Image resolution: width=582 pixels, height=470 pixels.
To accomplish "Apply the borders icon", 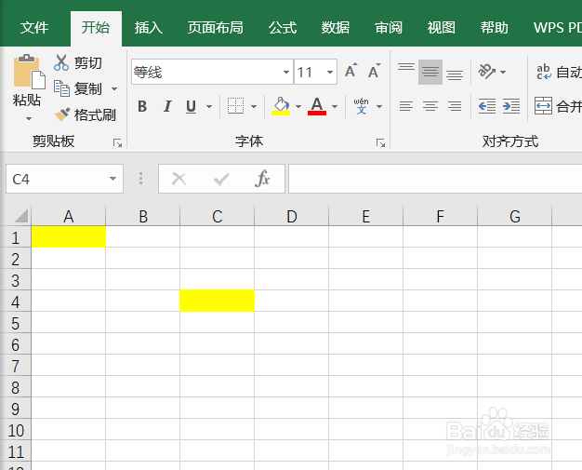I will coord(236,106).
